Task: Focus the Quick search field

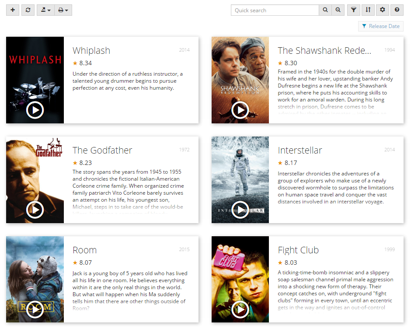Action: click(275, 10)
